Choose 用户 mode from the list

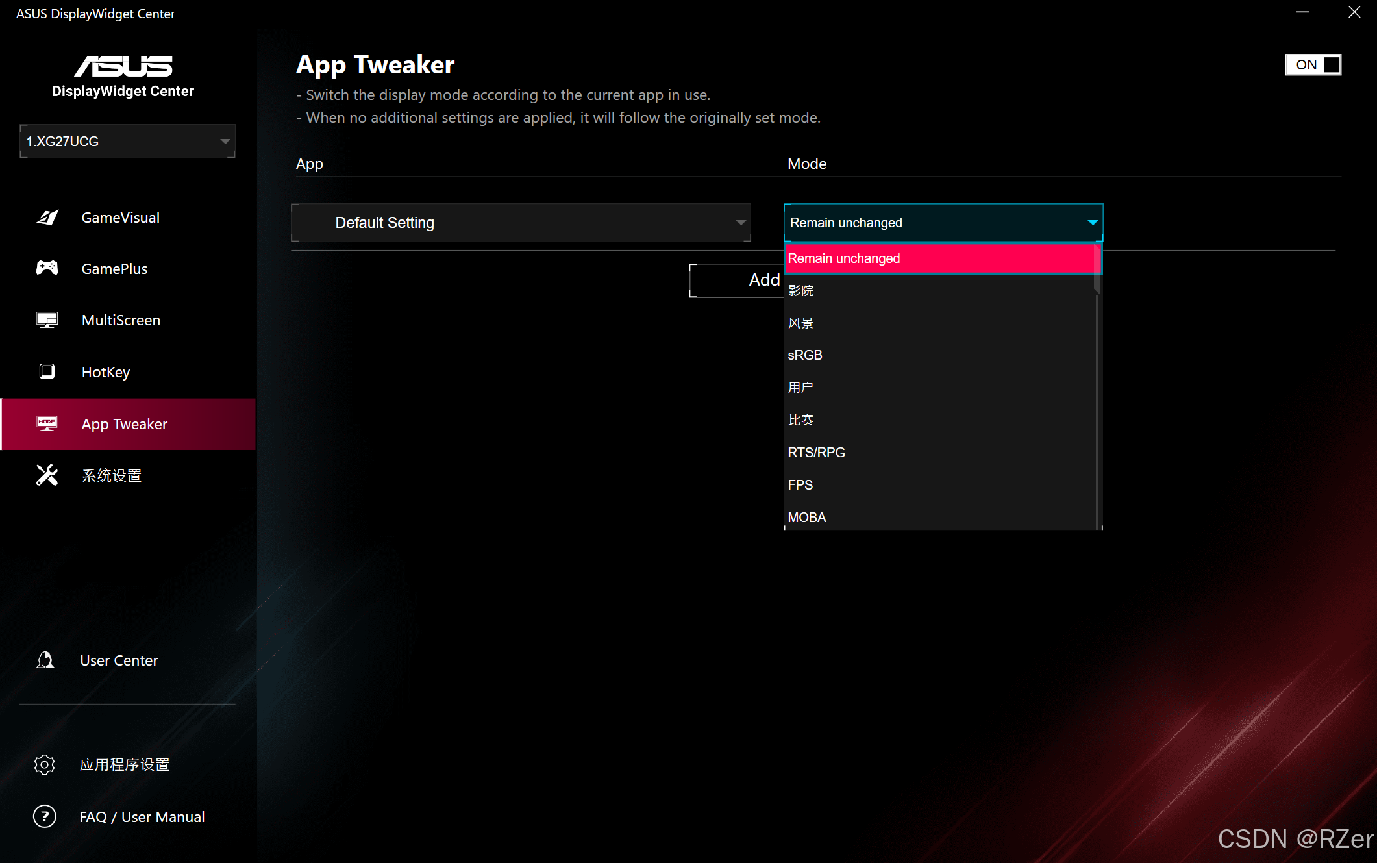click(x=939, y=388)
